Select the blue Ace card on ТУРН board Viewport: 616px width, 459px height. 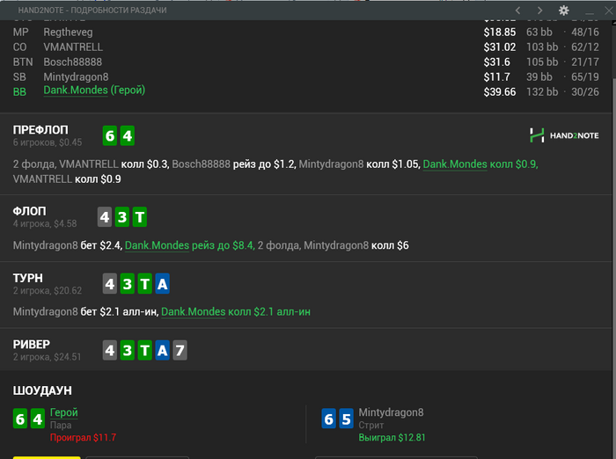tap(162, 283)
